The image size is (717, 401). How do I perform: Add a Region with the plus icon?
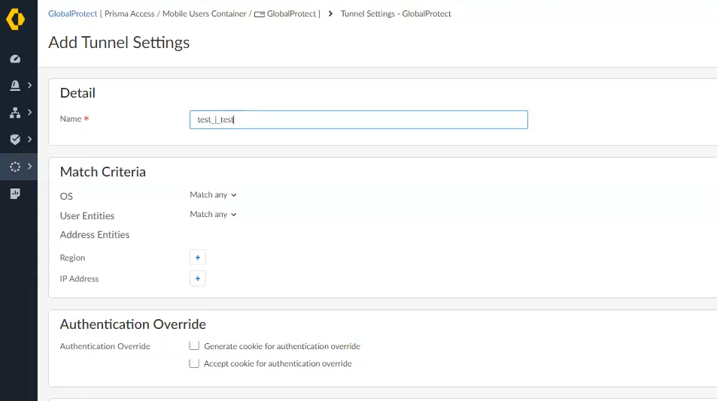click(x=198, y=258)
